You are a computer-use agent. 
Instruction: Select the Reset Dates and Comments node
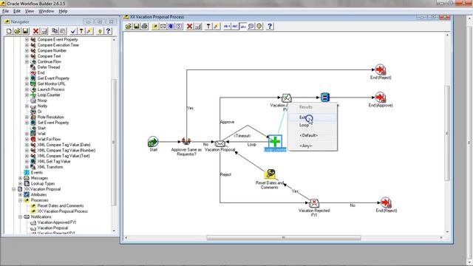[270, 174]
